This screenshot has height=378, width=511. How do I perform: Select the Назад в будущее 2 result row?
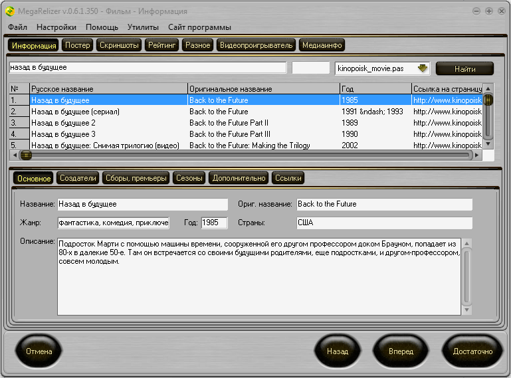tap(63, 123)
